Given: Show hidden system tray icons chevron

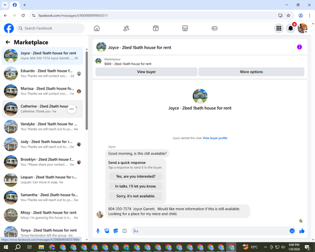Looking at the screenshot, I should tap(265, 247).
